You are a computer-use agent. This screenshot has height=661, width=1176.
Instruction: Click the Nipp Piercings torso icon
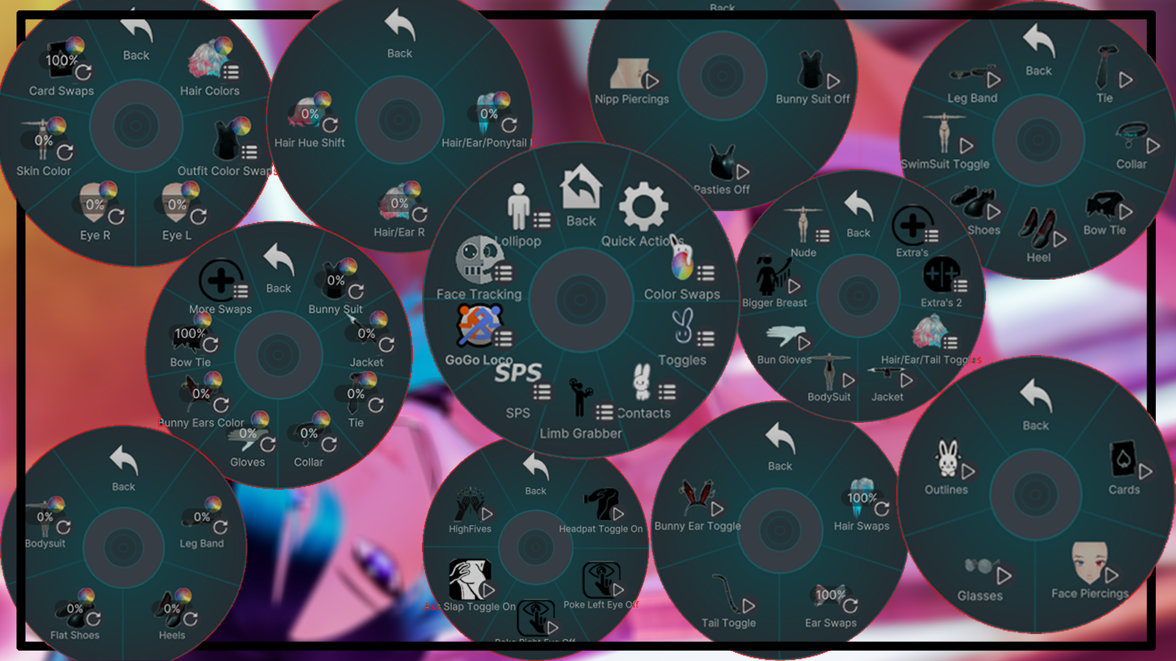[x=631, y=74]
